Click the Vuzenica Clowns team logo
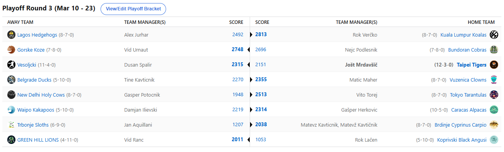The image size is (504, 152). [494, 80]
